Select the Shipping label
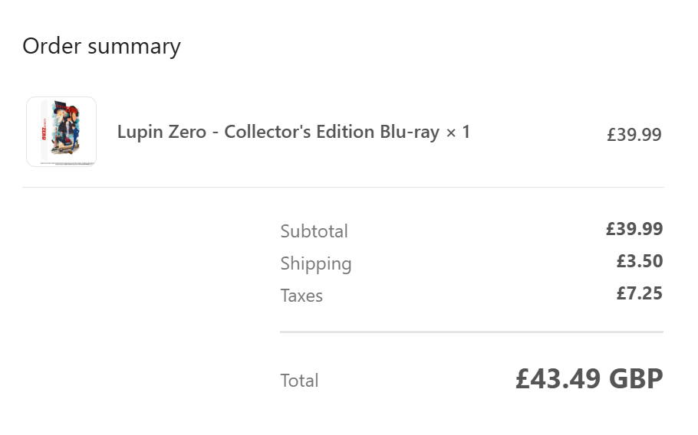The width and height of the screenshot is (698, 435). click(316, 263)
